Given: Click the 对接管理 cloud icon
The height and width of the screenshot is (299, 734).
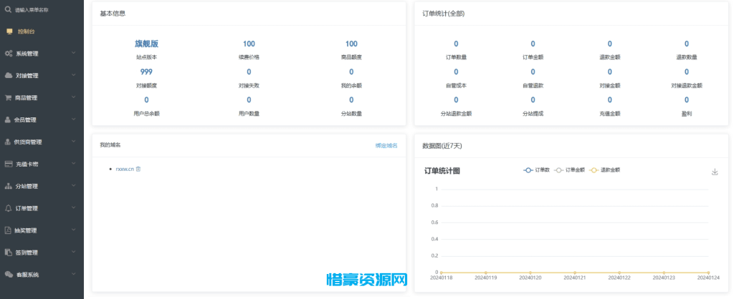Looking at the screenshot, I should click(9, 76).
